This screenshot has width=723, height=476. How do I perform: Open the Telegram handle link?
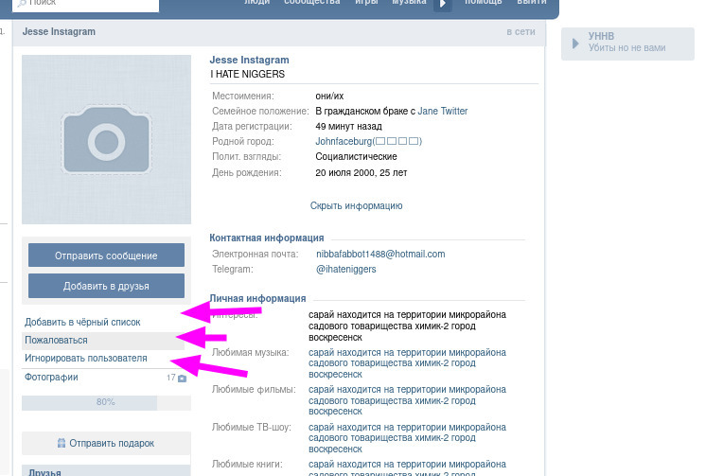pyautogui.click(x=345, y=270)
